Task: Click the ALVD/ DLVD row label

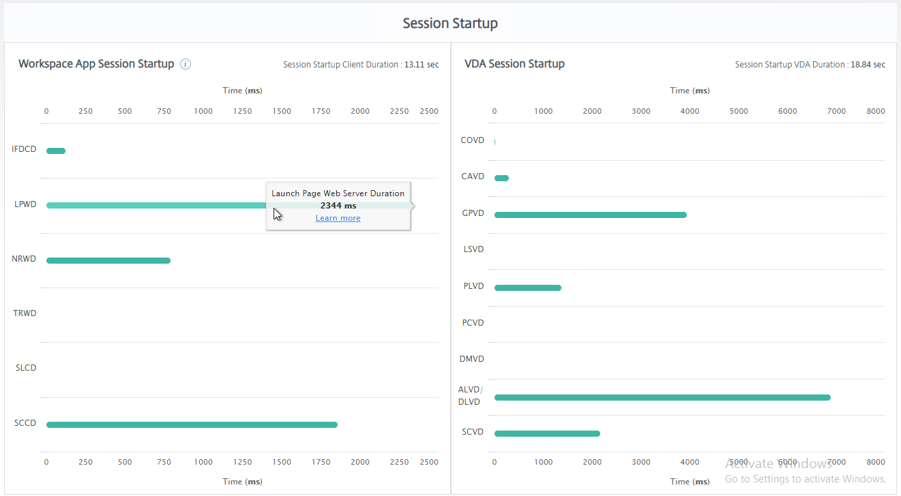Action: (x=470, y=396)
